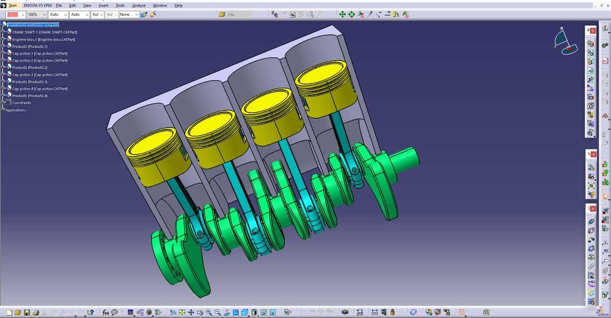Click the Zoom Out magnifier
The width and height of the screenshot is (611, 318).
[218, 312]
